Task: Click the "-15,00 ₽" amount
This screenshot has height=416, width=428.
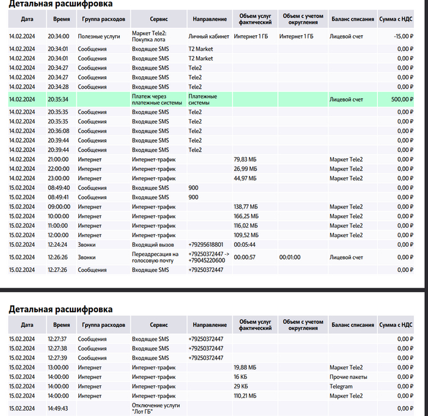Action: (x=404, y=37)
